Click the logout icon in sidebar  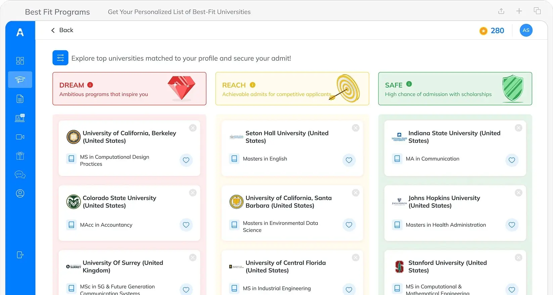pos(20,255)
